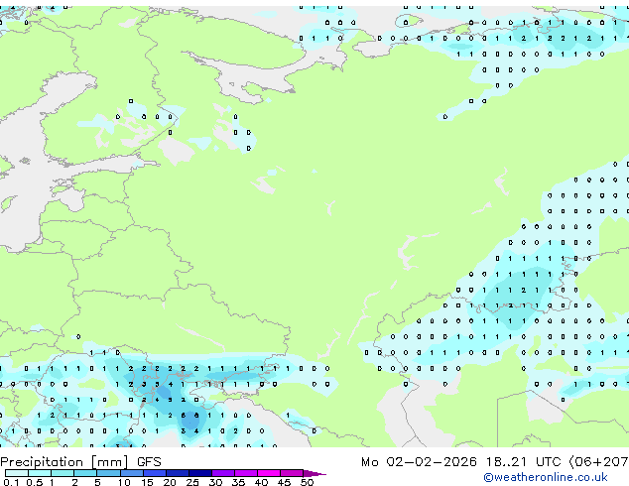This screenshot has height=486, width=629.
Task: Click the 25–30 mm navy legend swatch
Action: pyautogui.click(x=200, y=473)
